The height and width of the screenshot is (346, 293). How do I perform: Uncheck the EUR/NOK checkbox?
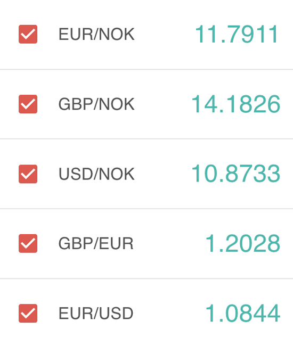(x=28, y=34)
